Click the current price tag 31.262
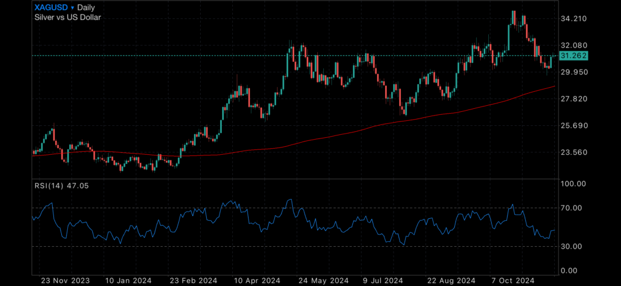This screenshot has width=621, height=286. coord(574,56)
